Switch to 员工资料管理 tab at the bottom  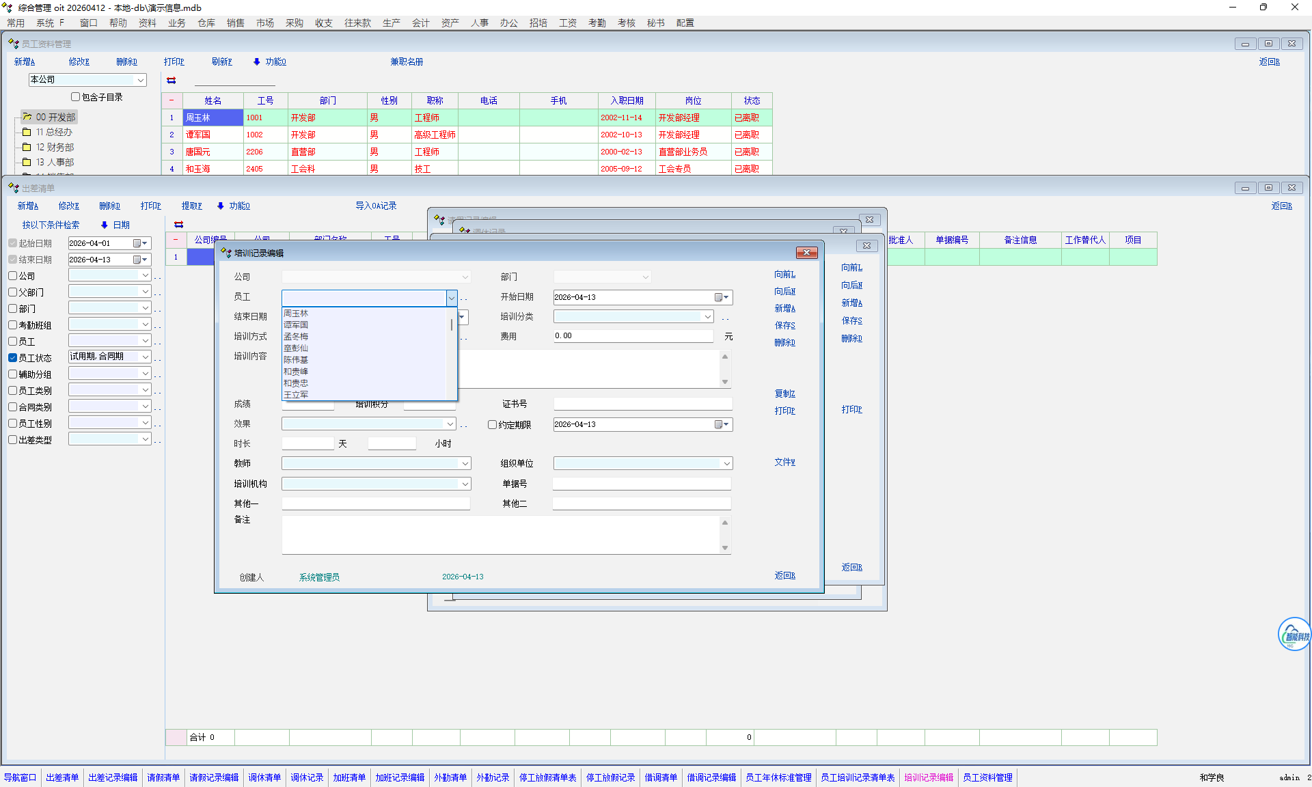pos(987,777)
